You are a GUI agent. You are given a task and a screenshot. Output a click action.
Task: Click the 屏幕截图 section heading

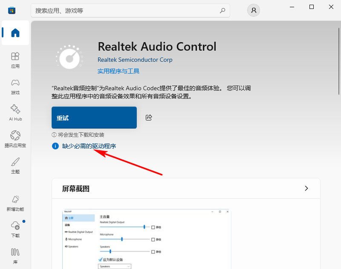pos(76,189)
